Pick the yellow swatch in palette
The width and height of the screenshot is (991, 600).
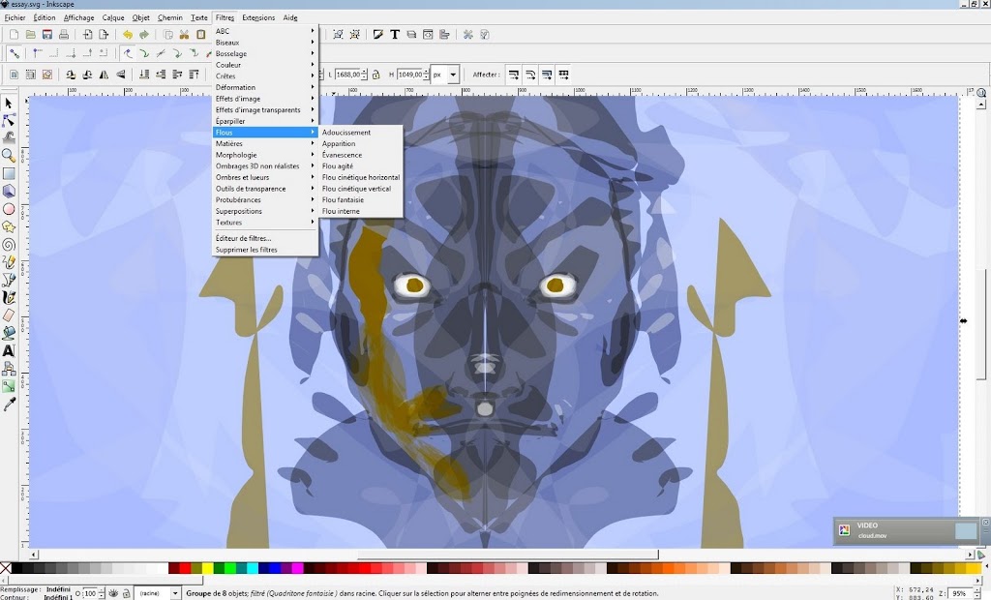click(x=207, y=568)
